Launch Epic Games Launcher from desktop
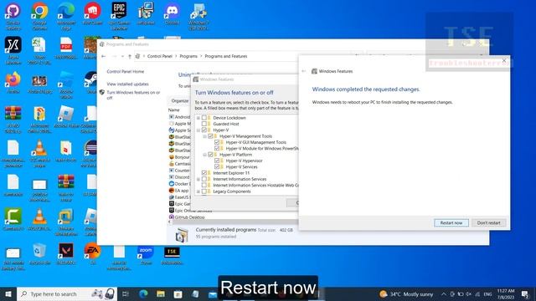This screenshot has width=536, height=301. point(119,16)
